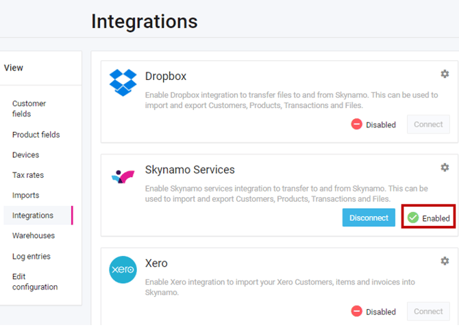Viewport: 459px width, 327px height.
Task: Open Dropbox integration settings gear
Action: (x=445, y=74)
